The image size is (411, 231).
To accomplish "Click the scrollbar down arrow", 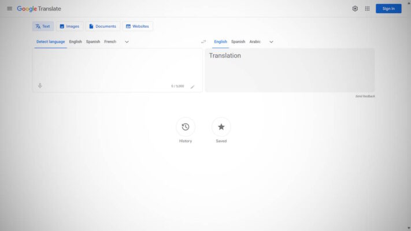I will (x=409, y=229).
